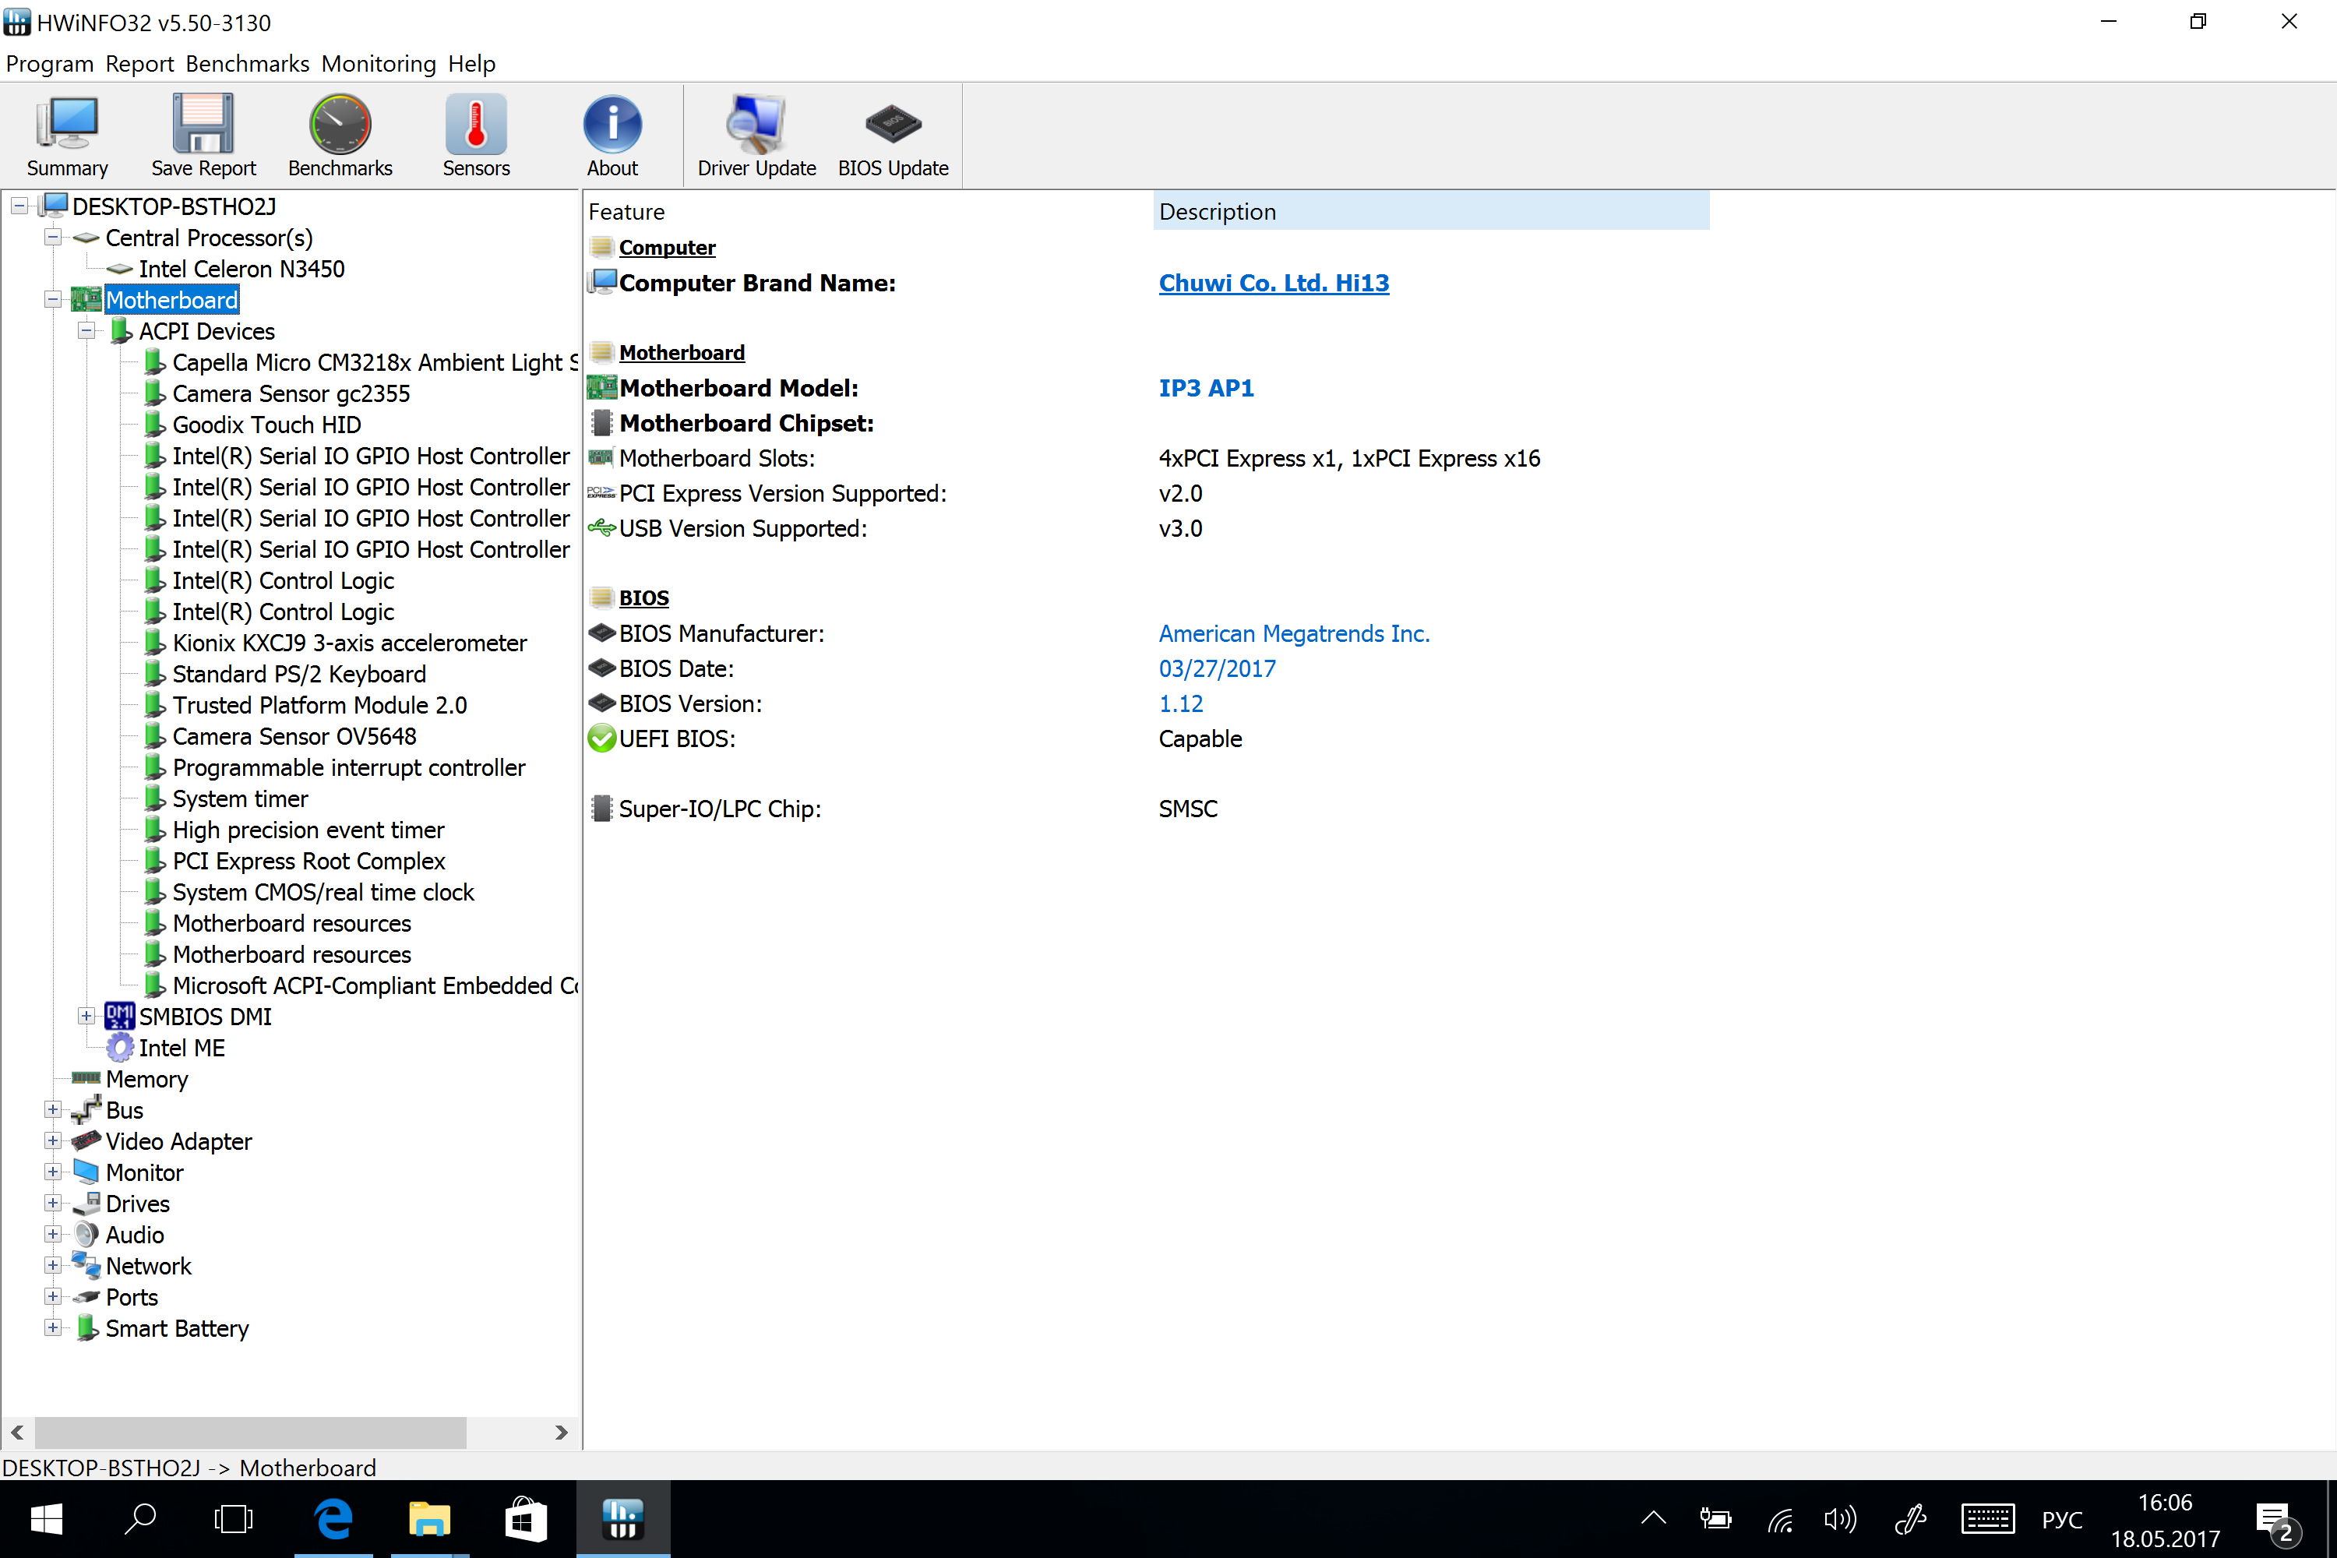Select Intel Celeron N3450 in tree
2337x1558 pixels.
point(241,270)
